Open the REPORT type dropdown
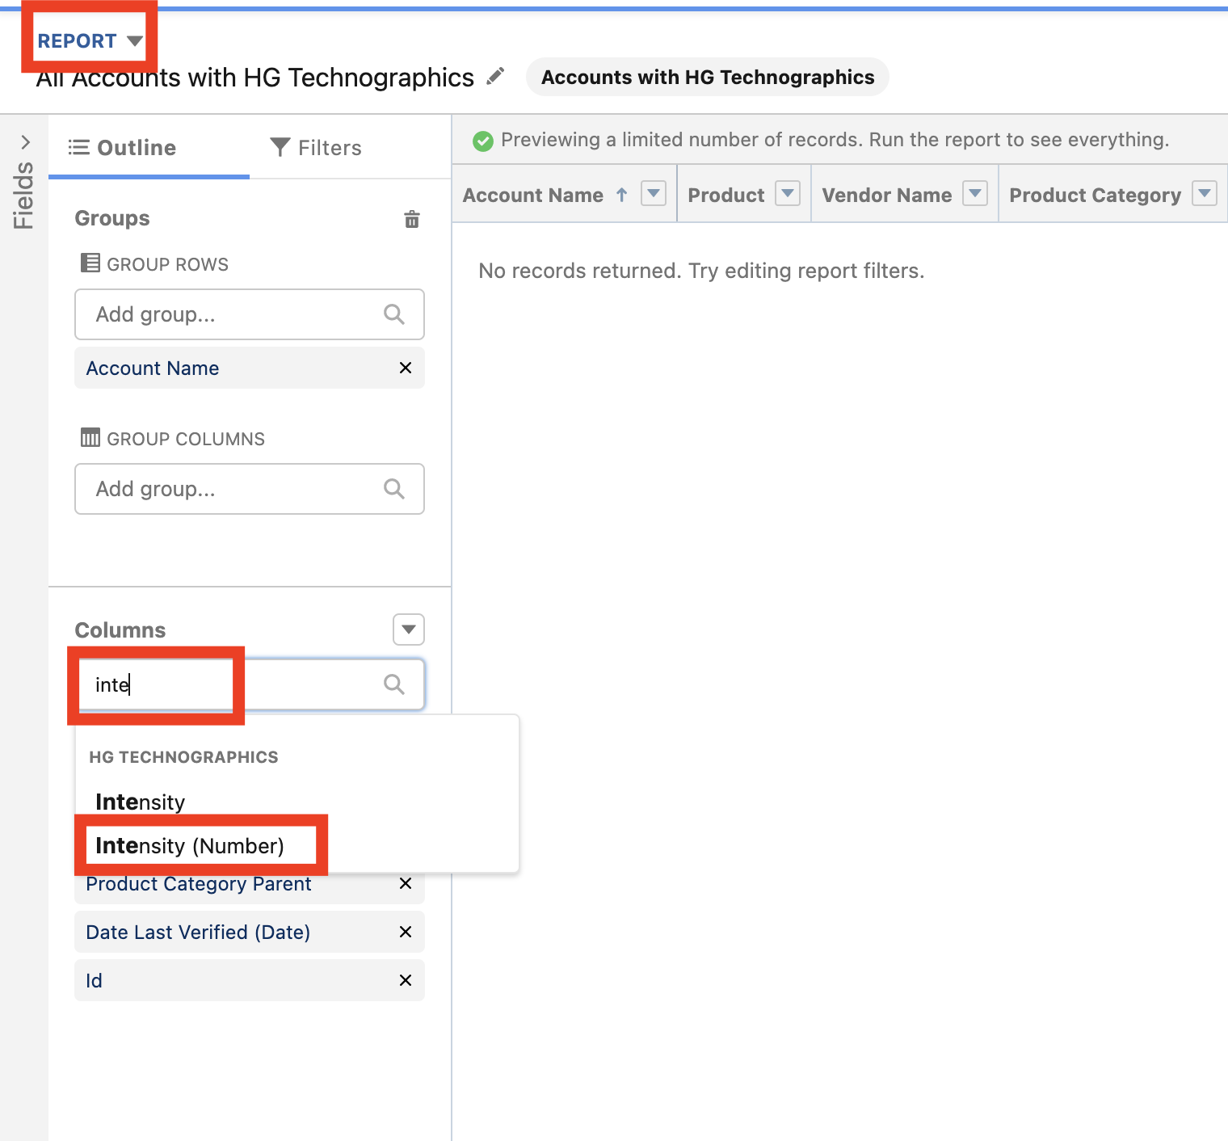The image size is (1228, 1141). (x=90, y=40)
